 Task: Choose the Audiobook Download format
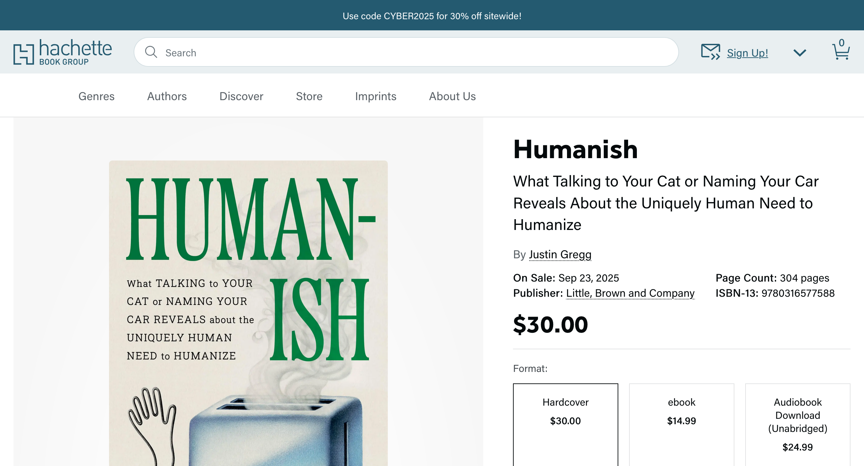798,423
